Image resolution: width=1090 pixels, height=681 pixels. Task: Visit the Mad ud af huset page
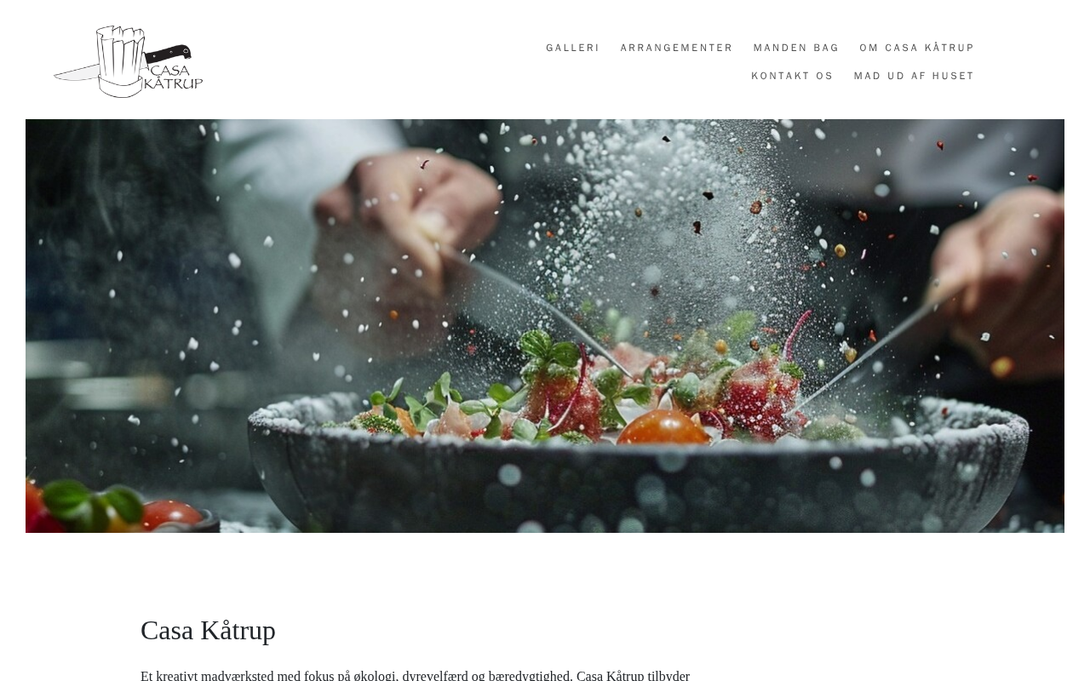click(915, 76)
